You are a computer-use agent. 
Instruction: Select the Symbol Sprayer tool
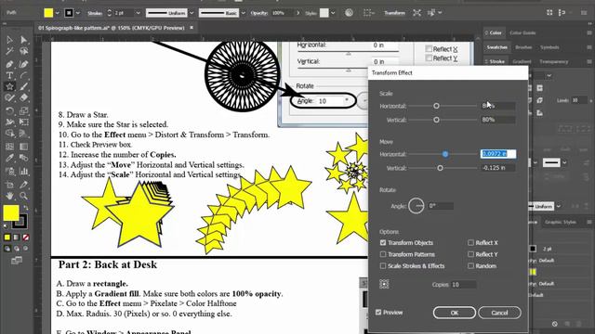coord(9,172)
